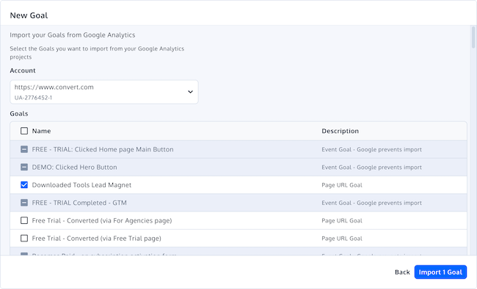
Task: Check Free Trial - Converted (via For Agencies page)
Action: (x=24, y=220)
